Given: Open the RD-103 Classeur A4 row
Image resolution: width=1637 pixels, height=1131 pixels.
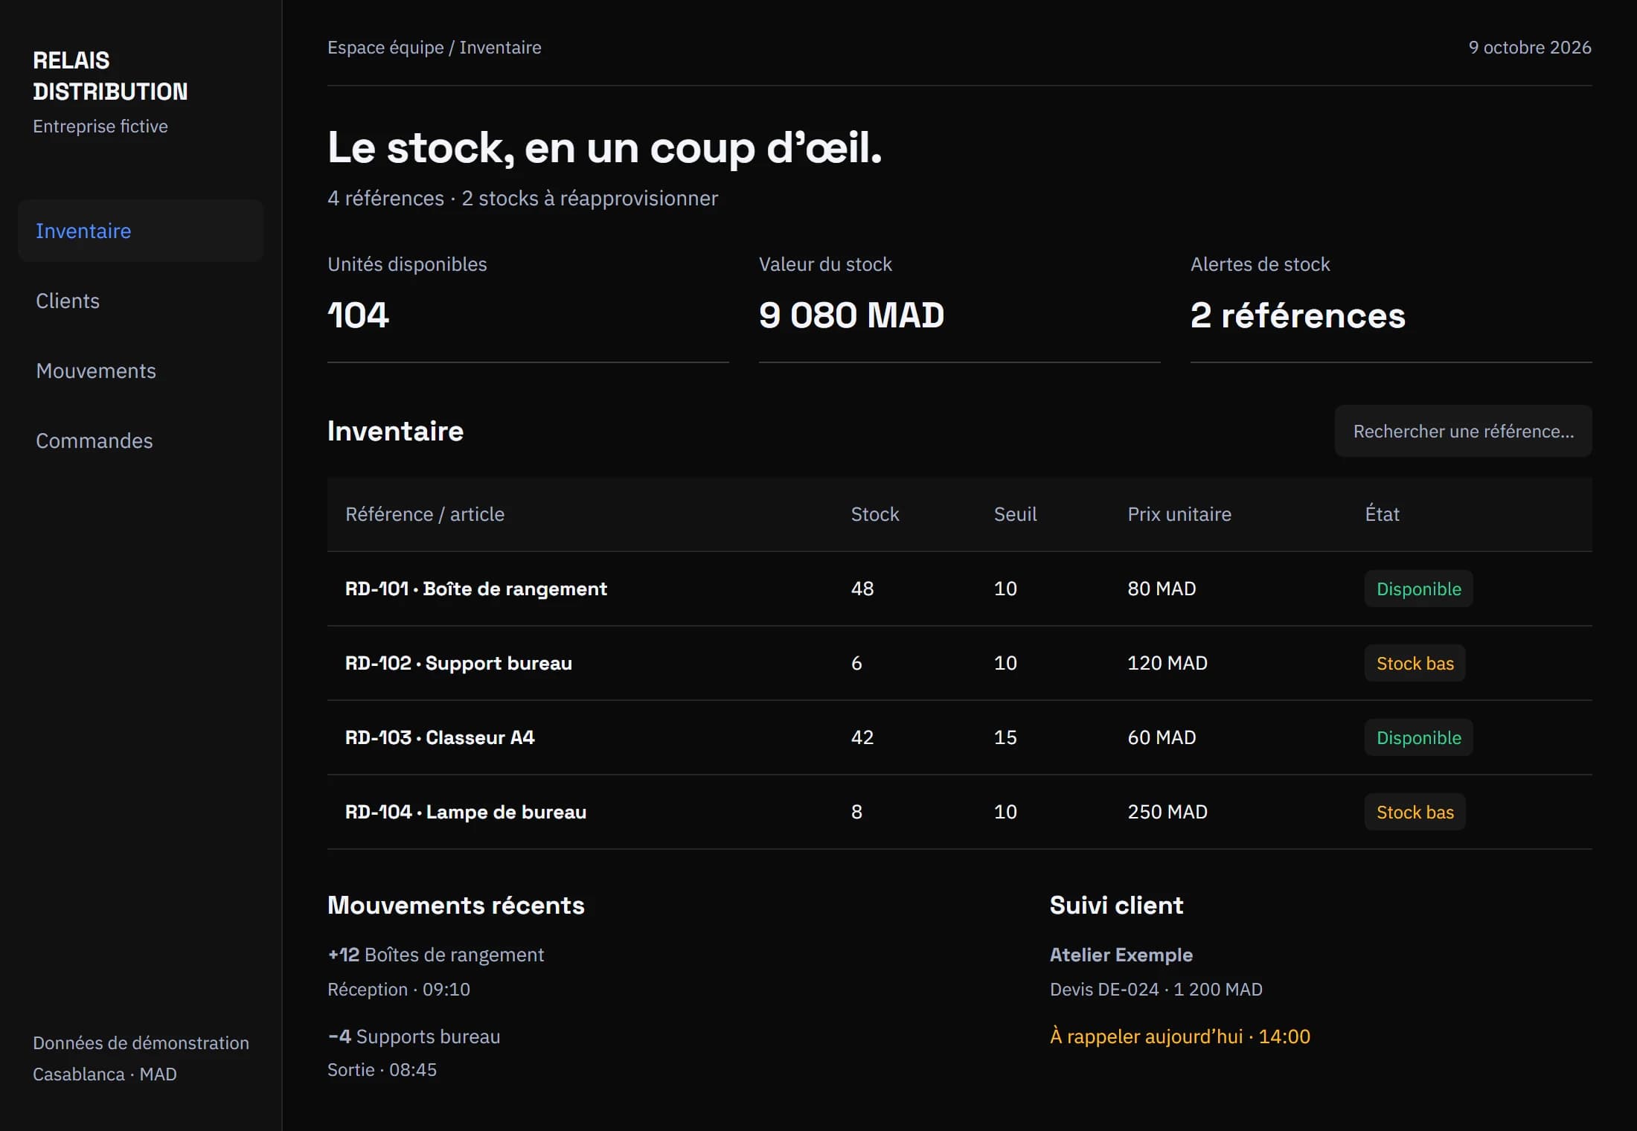Looking at the screenshot, I should (959, 737).
